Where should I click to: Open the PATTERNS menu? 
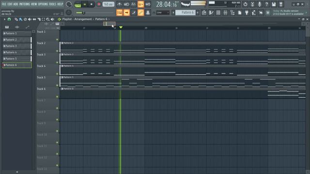tap(25, 4)
